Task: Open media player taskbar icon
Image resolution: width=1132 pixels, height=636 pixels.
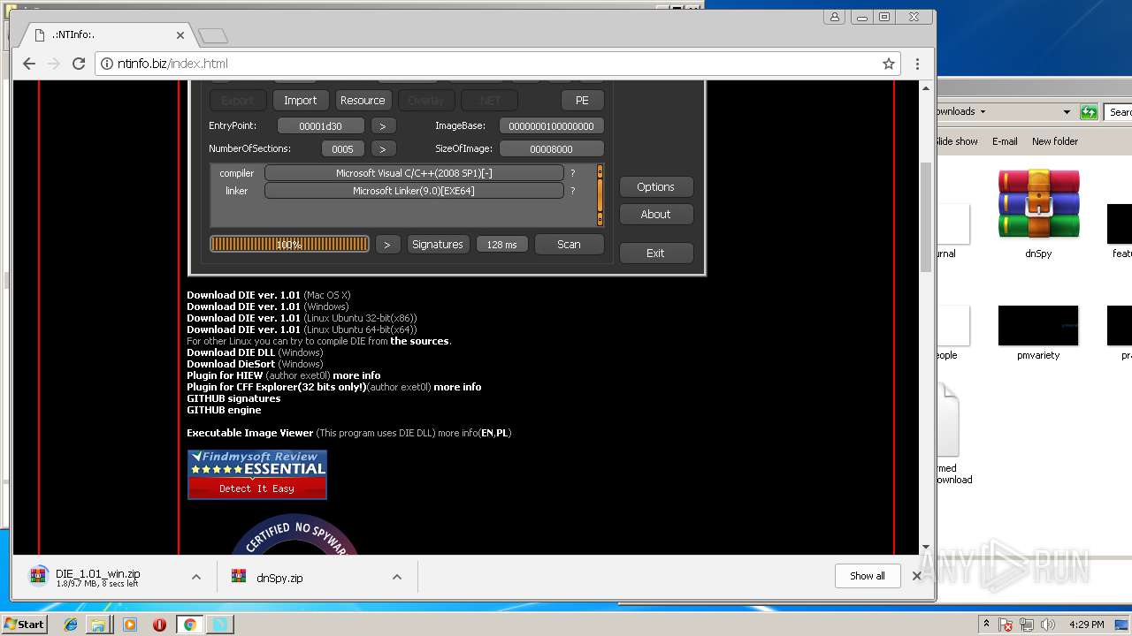Action: click(x=130, y=625)
